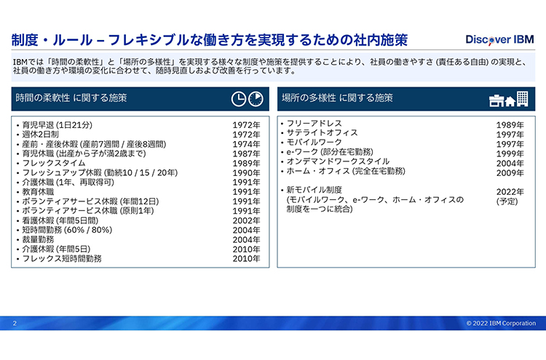
Task: Click the '新モバイル制度' item
Action: [314, 190]
